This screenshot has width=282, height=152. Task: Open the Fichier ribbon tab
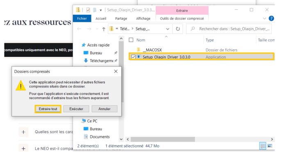[82, 18]
